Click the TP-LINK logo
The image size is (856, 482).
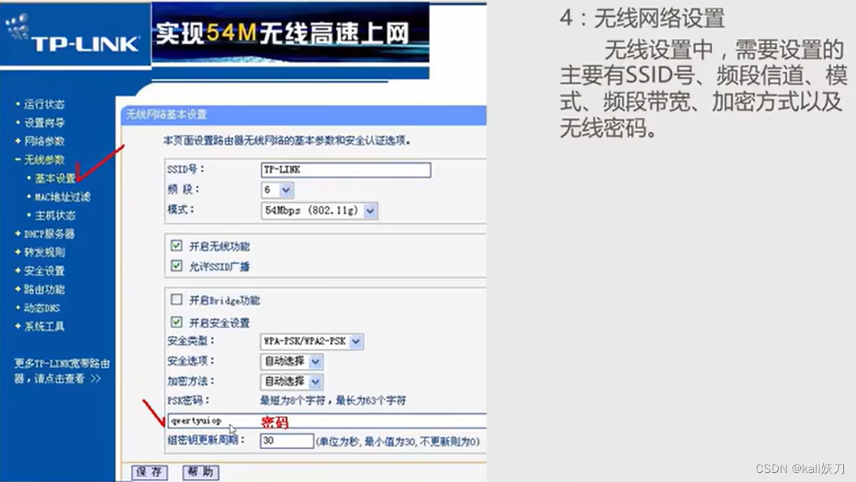[73, 35]
